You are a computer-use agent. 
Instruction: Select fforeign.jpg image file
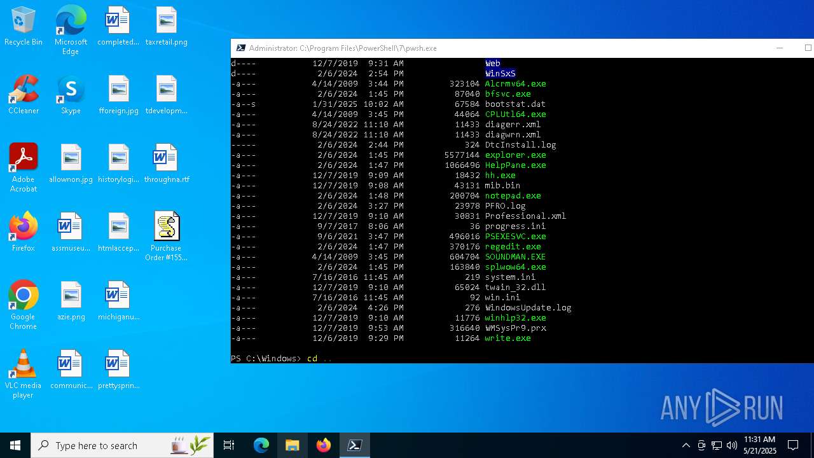pyautogui.click(x=118, y=95)
